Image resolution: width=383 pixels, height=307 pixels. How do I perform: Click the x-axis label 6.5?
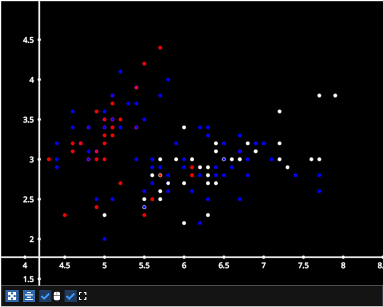tap(224, 266)
